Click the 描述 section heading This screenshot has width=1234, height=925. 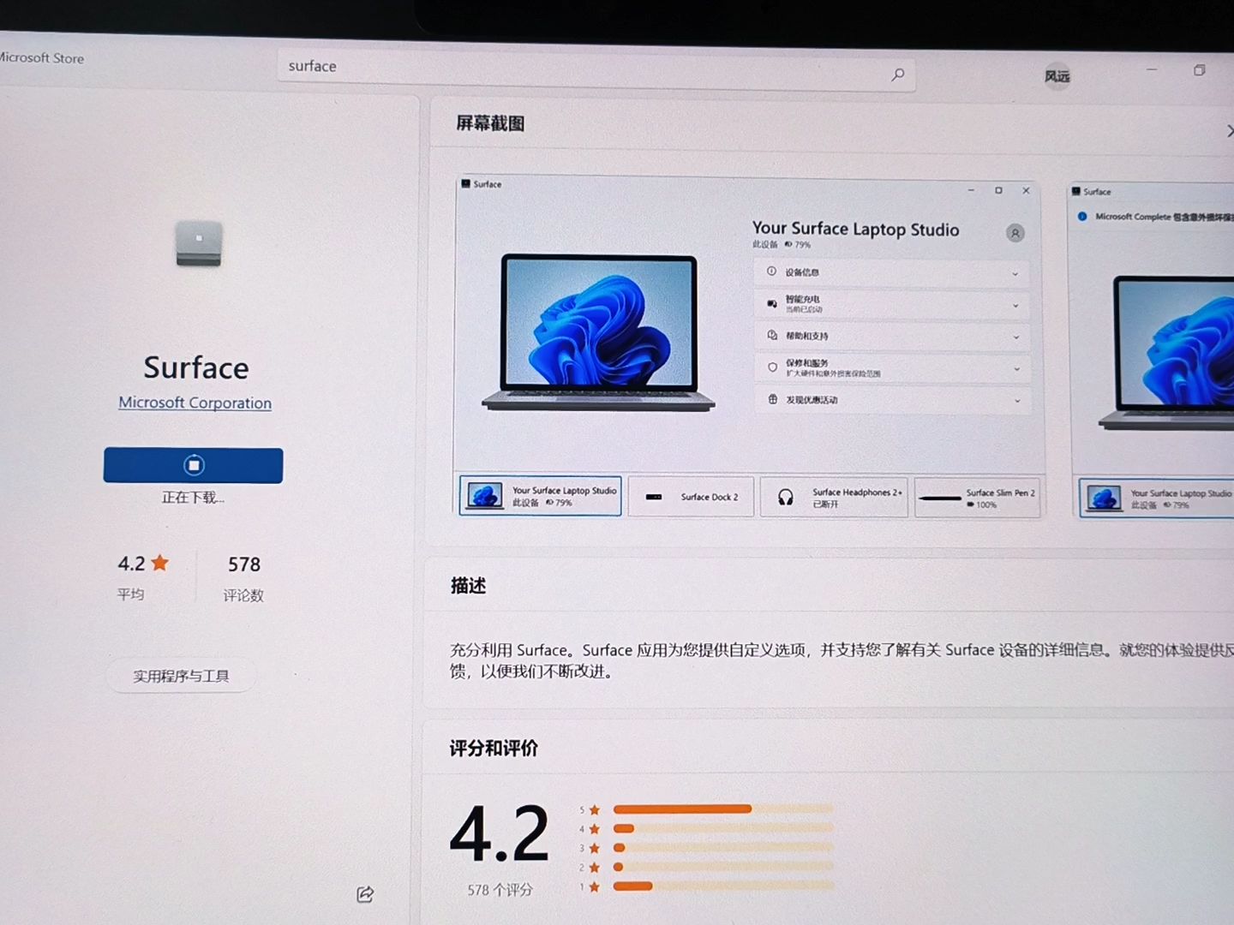468,586
